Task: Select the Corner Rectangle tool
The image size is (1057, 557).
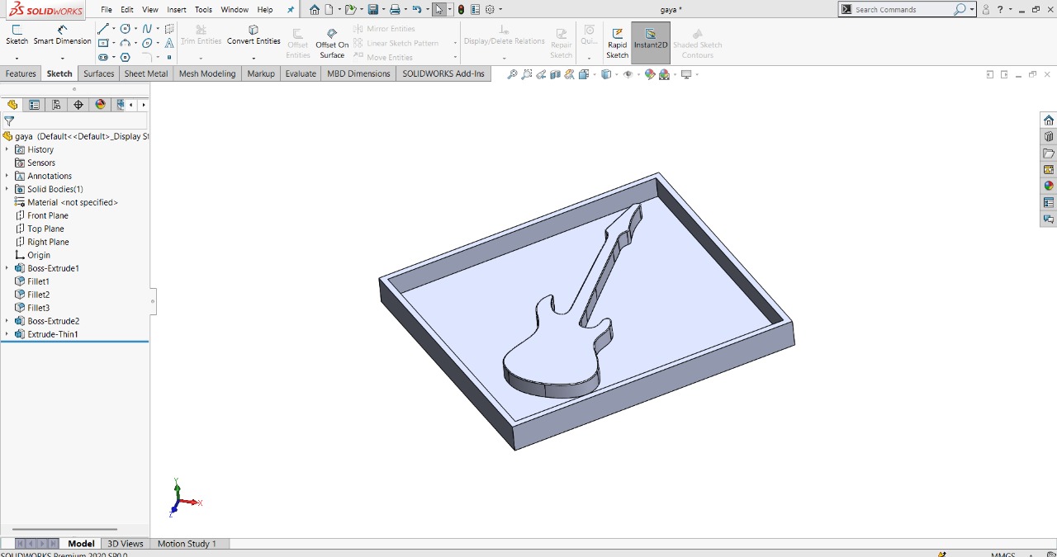Action: point(103,43)
